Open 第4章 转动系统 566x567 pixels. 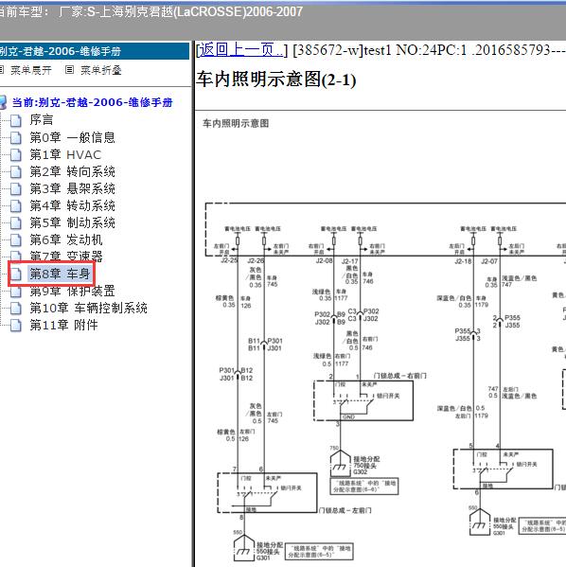[x=72, y=205]
